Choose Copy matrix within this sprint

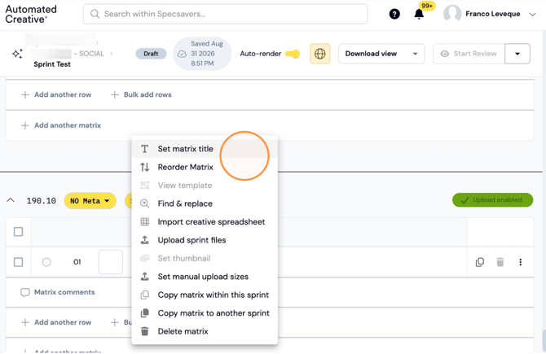(x=205, y=295)
